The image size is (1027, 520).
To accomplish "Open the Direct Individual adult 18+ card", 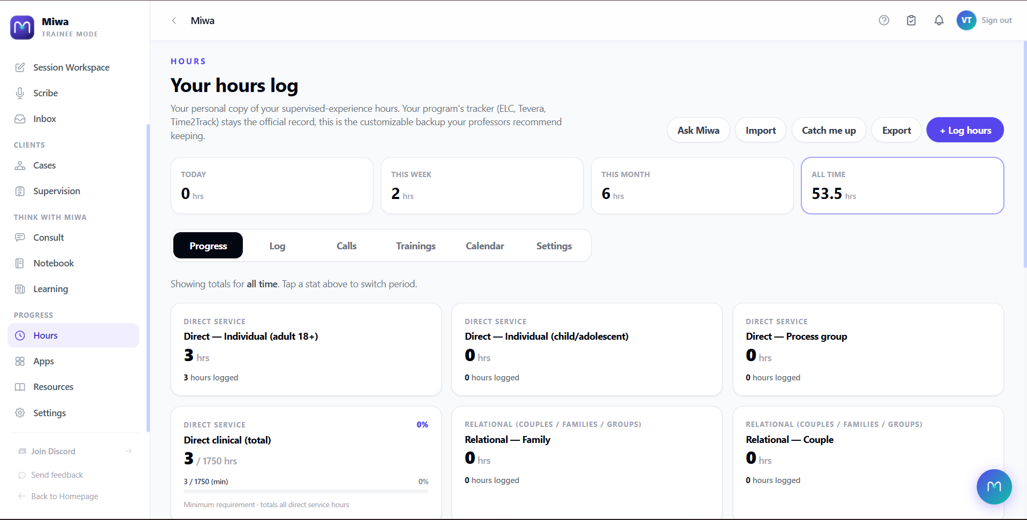I will click(x=306, y=349).
